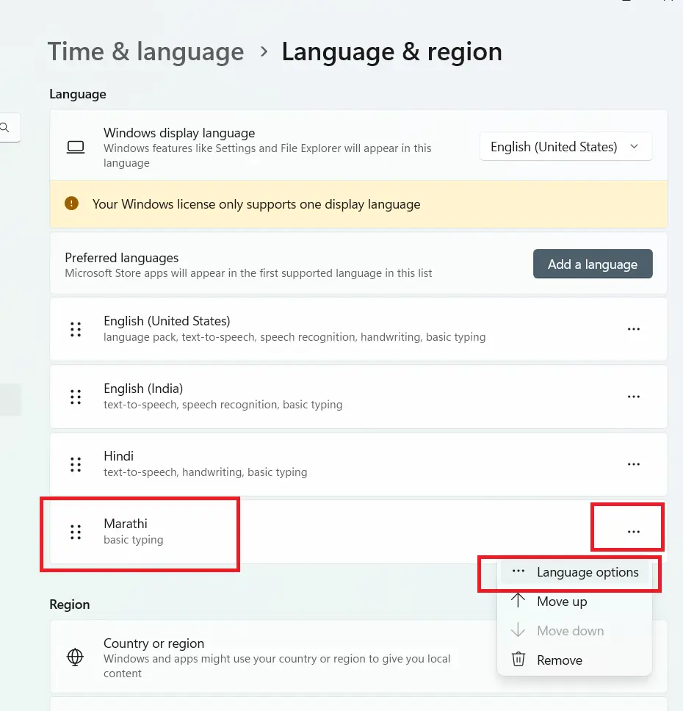Open the Windows display language dropdown
This screenshot has width=683, height=711.
565,147
